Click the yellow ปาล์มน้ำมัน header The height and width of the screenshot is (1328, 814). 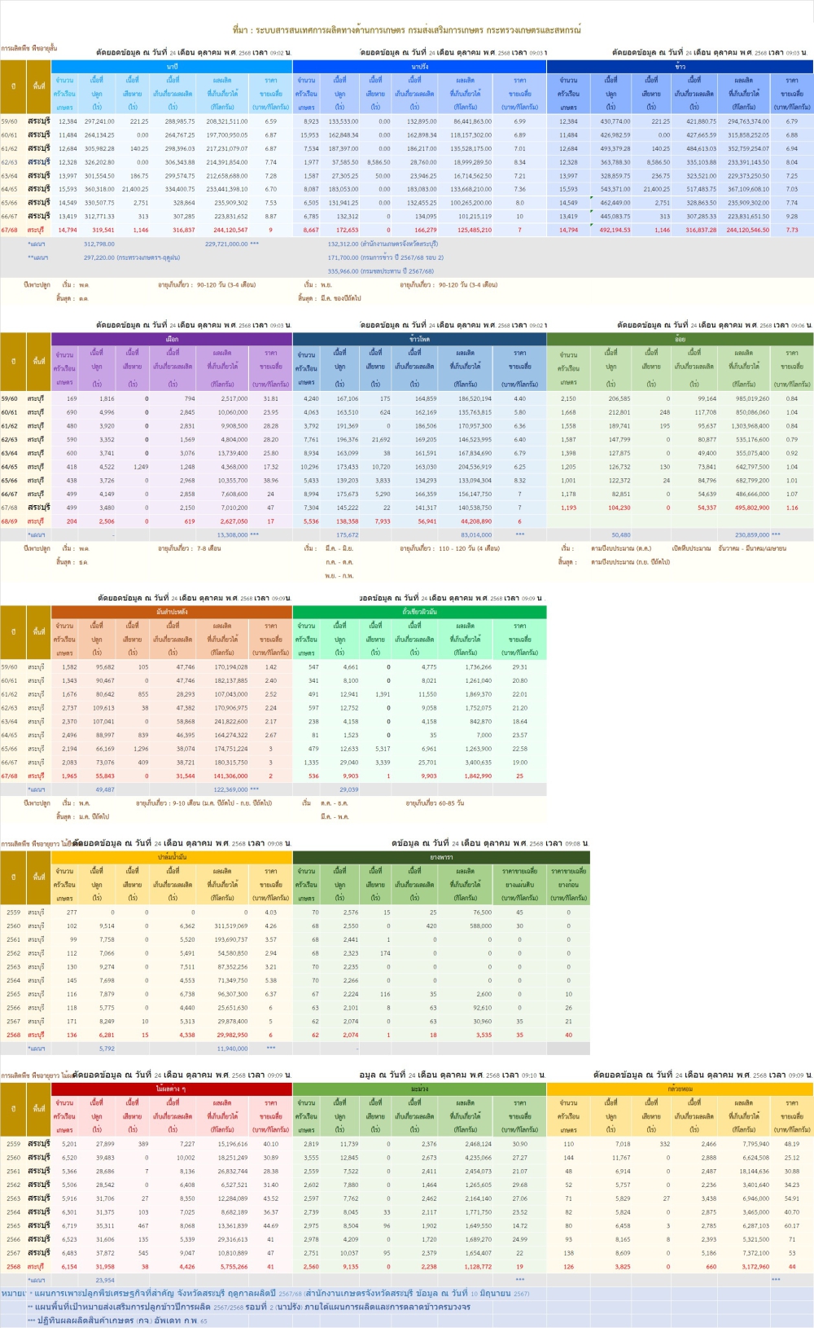point(172,857)
